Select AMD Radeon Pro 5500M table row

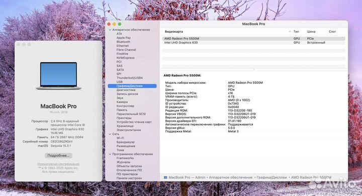tap(254, 39)
